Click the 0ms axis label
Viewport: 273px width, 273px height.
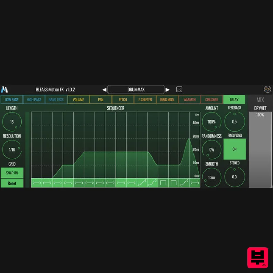click(197, 176)
